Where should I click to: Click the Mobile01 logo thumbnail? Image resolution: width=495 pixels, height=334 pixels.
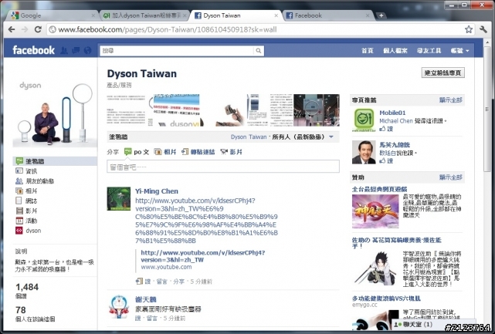[x=364, y=120]
